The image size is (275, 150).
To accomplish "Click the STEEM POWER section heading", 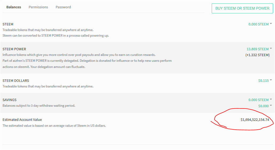I will pyautogui.click(x=14, y=49).
